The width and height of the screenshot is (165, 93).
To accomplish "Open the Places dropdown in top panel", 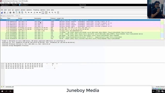I will pos(14,5).
